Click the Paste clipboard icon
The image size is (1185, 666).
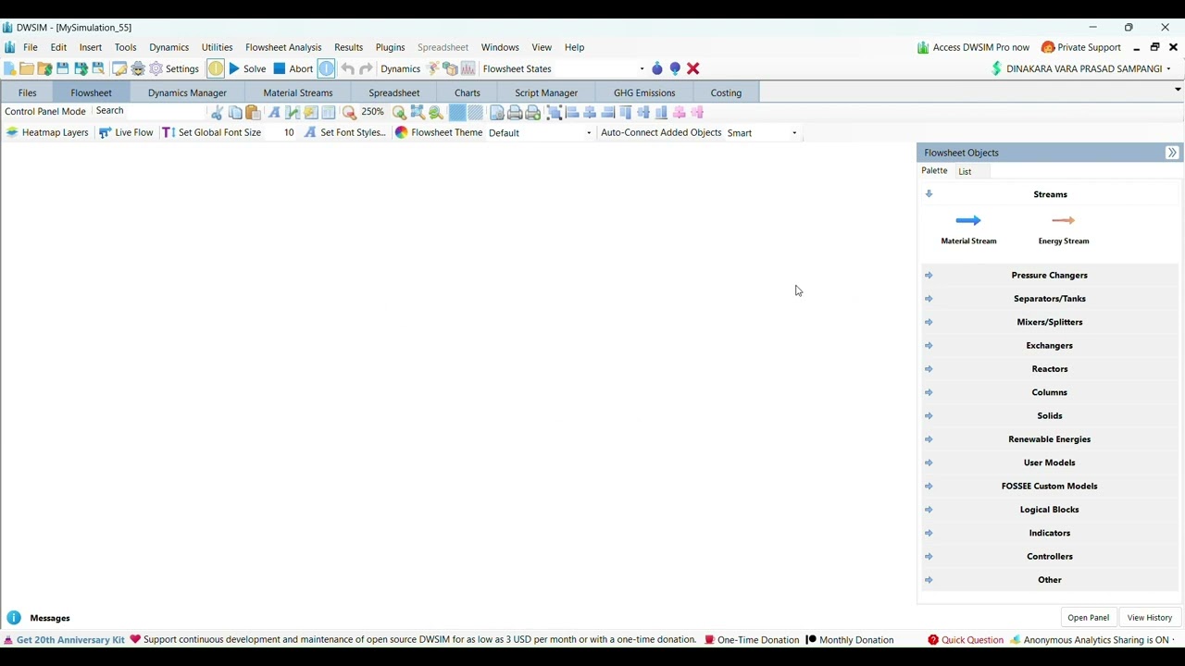[253, 113]
